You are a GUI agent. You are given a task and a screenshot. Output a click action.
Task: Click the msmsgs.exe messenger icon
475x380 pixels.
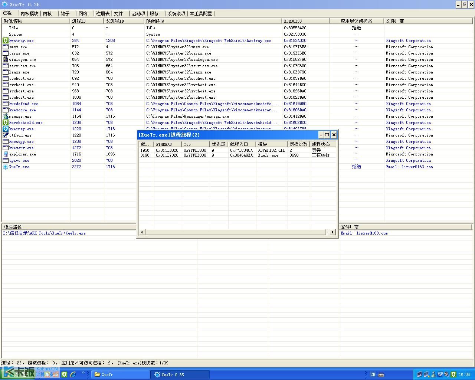tap(6, 116)
